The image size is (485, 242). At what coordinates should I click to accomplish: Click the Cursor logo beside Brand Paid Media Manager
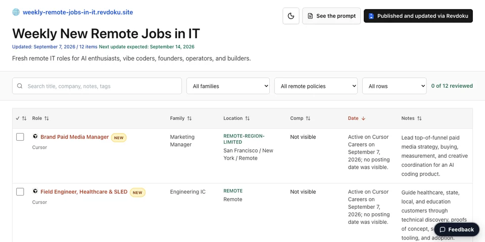point(35,137)
